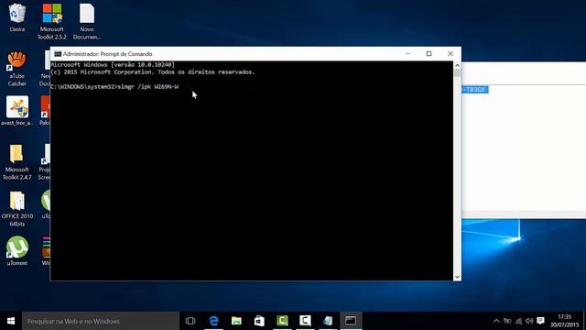Click the Pesquisar na Web search box
586x330 pixels.
(101, 321)
